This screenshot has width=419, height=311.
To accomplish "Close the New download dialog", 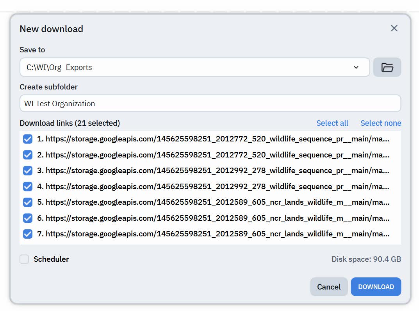I will pyautogui.click(x=394, y=29).
